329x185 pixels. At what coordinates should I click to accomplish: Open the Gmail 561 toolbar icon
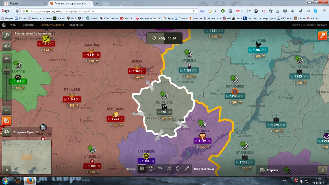point(240,11)
